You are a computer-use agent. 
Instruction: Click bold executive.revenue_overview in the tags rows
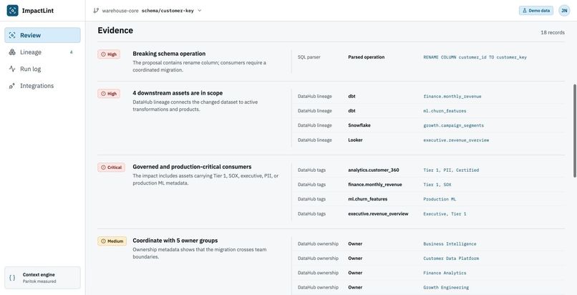[378, 213]
